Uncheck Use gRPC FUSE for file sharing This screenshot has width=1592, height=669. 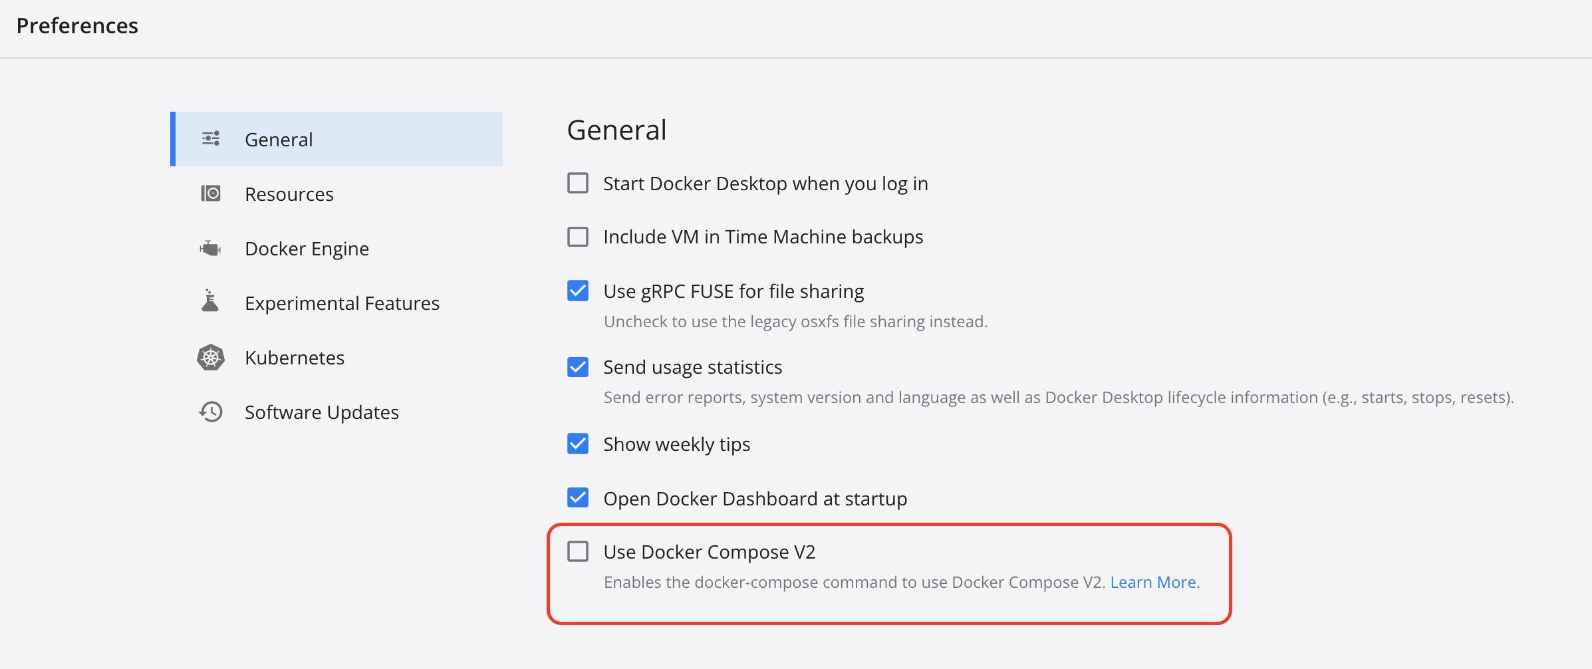[578, 291]
